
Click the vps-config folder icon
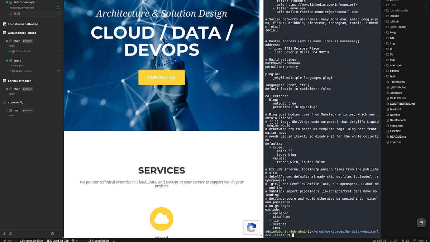click(4, 102)
